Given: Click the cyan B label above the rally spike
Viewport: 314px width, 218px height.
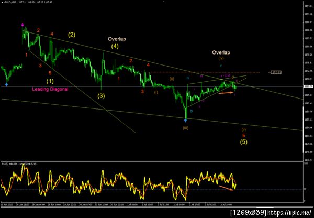Looking at the screenshot, I should [188, 78].
